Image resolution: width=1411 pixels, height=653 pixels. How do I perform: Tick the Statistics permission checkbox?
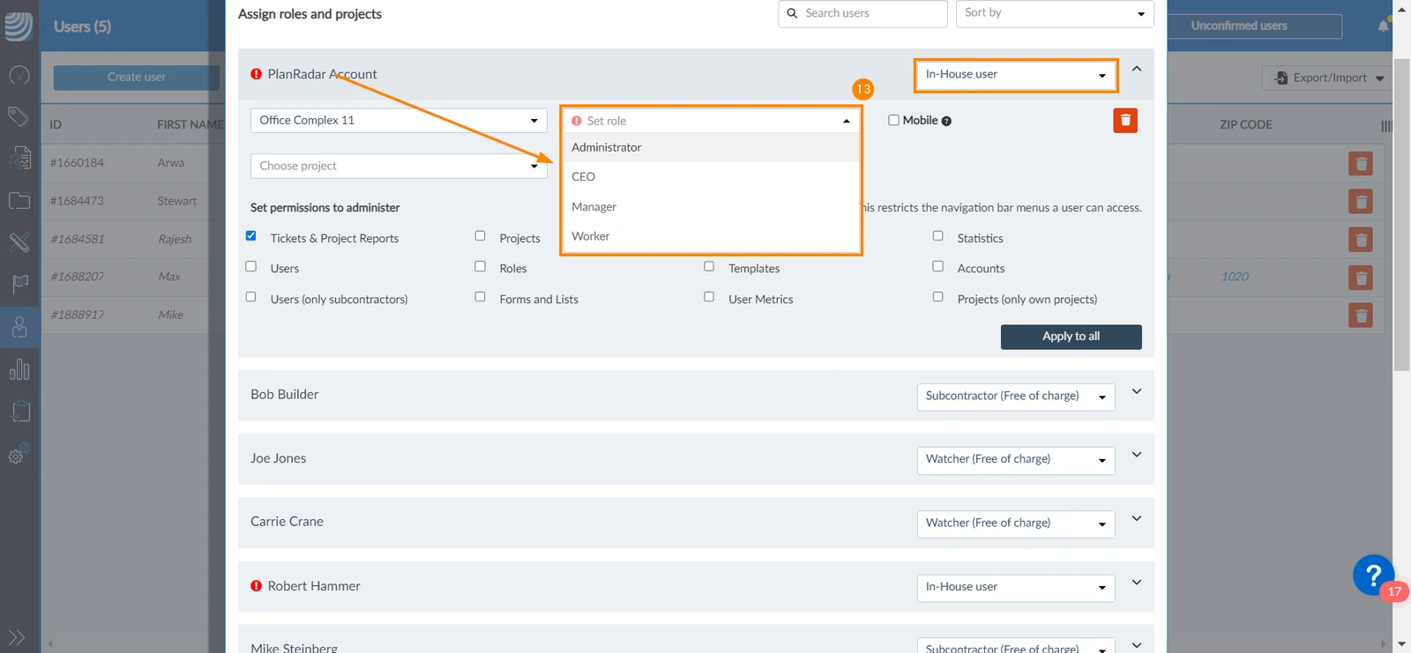pos(938,236)
